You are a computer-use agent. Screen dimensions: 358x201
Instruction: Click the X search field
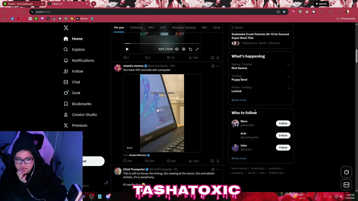tap(261, 27)
